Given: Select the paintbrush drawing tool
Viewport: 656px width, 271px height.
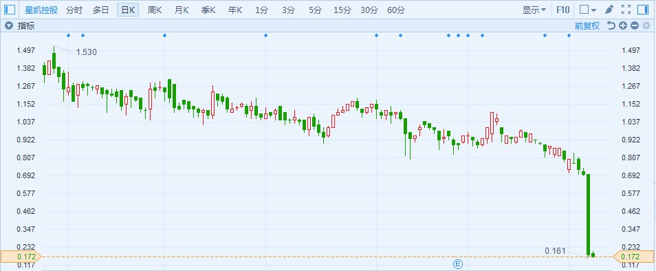Looking at the screenshot, I should [609, 10].
